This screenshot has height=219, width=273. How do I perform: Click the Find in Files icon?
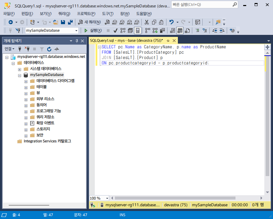click(x=218, y=22)
